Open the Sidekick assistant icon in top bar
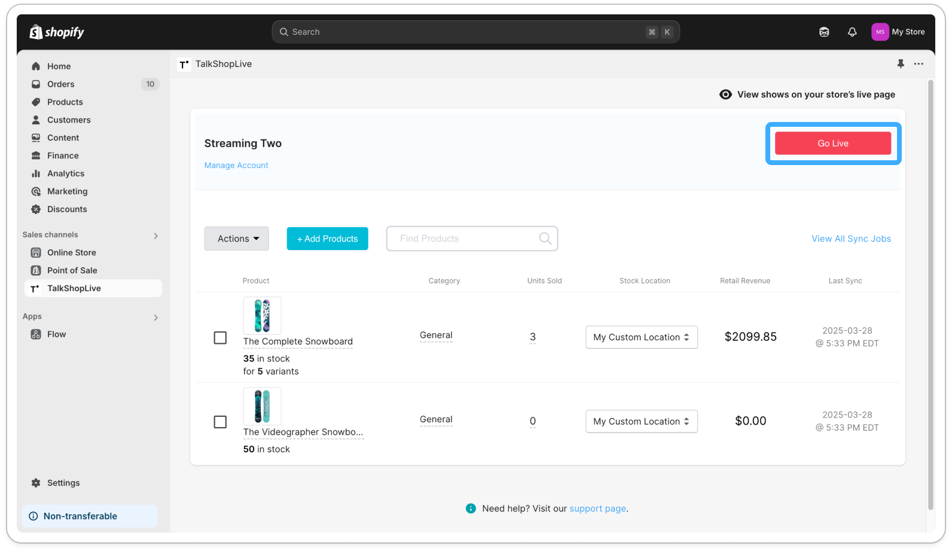The width and height of the screenshot is (952, 552). 824,32
